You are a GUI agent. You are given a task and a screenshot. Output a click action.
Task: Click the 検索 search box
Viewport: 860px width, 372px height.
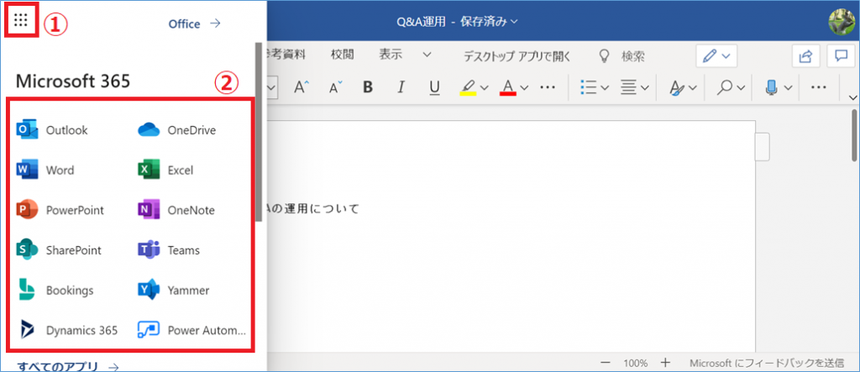(x=621, y=56)
